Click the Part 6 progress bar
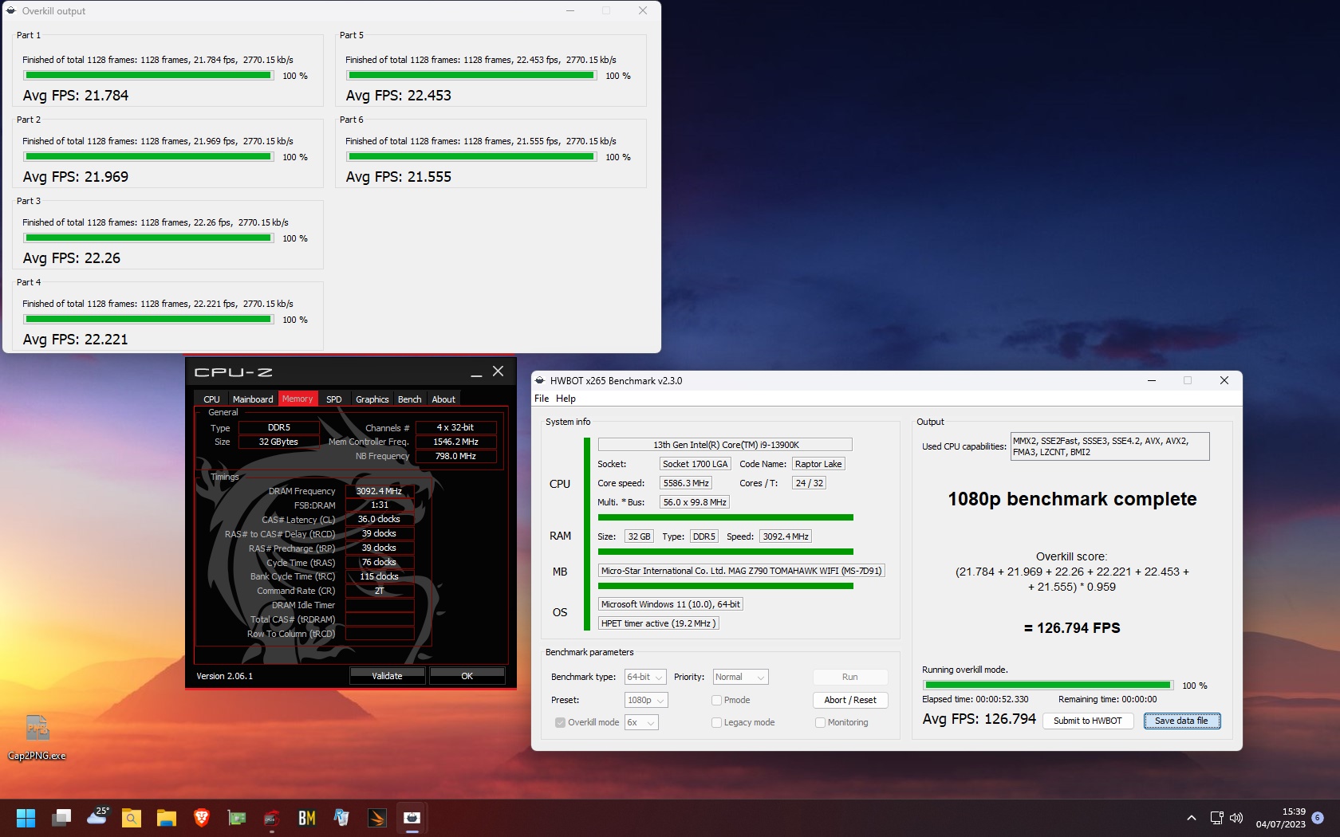Image resolution: width=1340 pixels, height=837 pixels. [471, 156]
